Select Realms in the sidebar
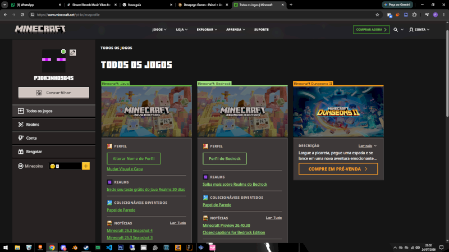The image size is (449, 252). [54, 125]
